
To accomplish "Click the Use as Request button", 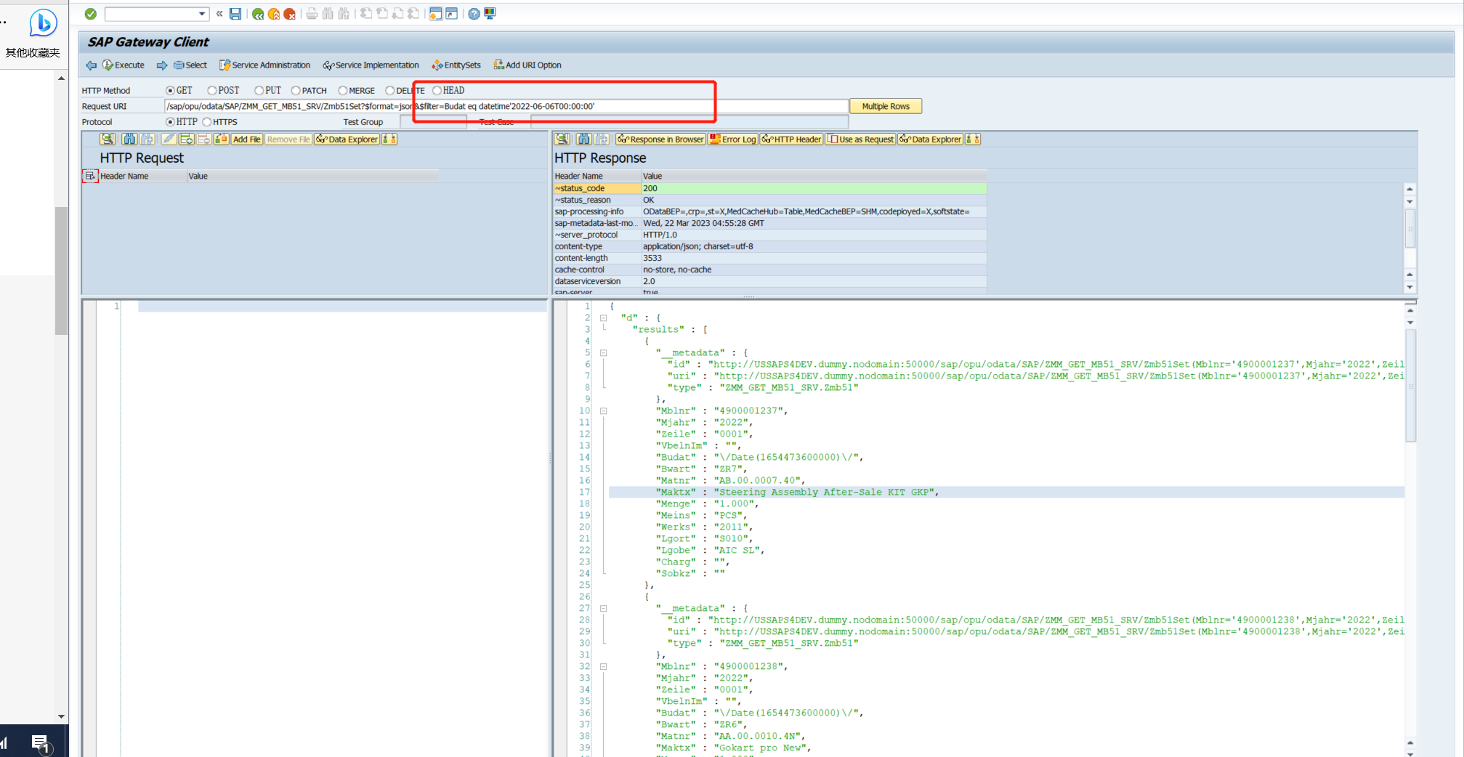I will pos(861,139).
